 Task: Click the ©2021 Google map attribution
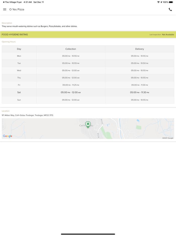(168, 138)
